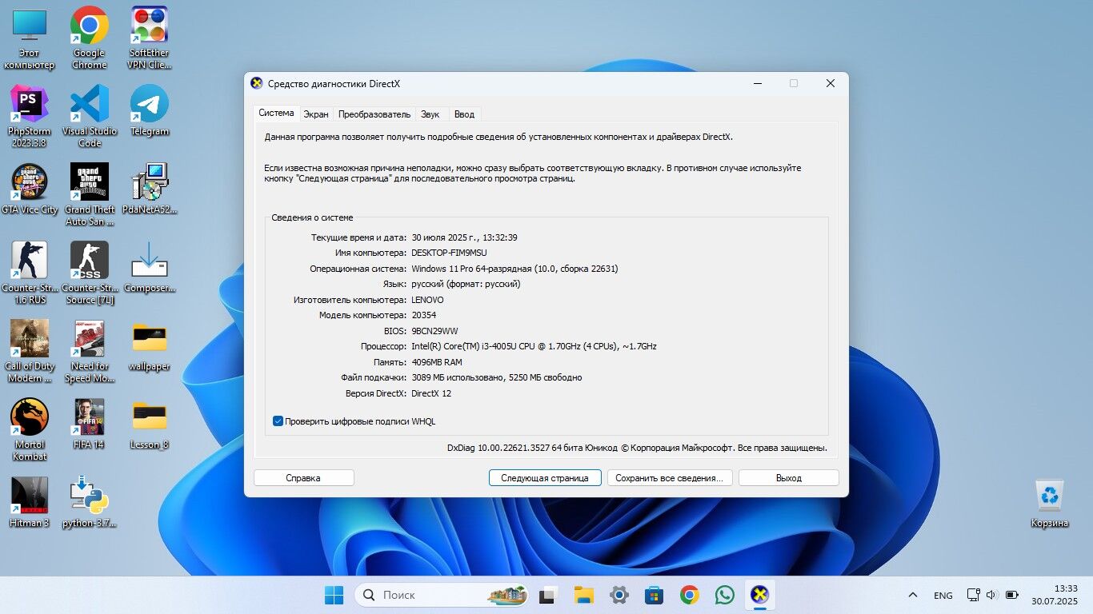
Task: Uncheck Проверить цифровые подписи WHQL checkbox
Action: 278,421
